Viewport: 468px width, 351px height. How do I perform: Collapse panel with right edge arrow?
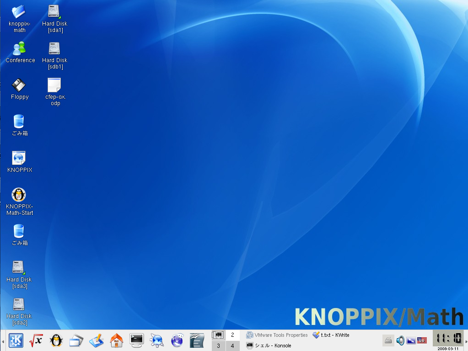click(x=466, y=341)
